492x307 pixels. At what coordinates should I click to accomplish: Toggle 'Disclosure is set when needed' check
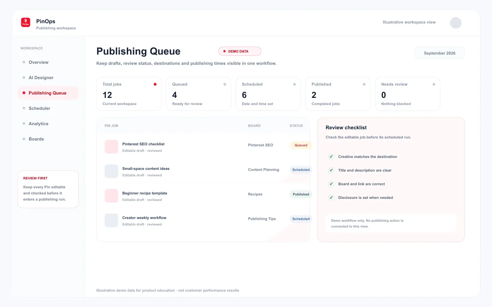pyautogui.click(x=331, y=198)
